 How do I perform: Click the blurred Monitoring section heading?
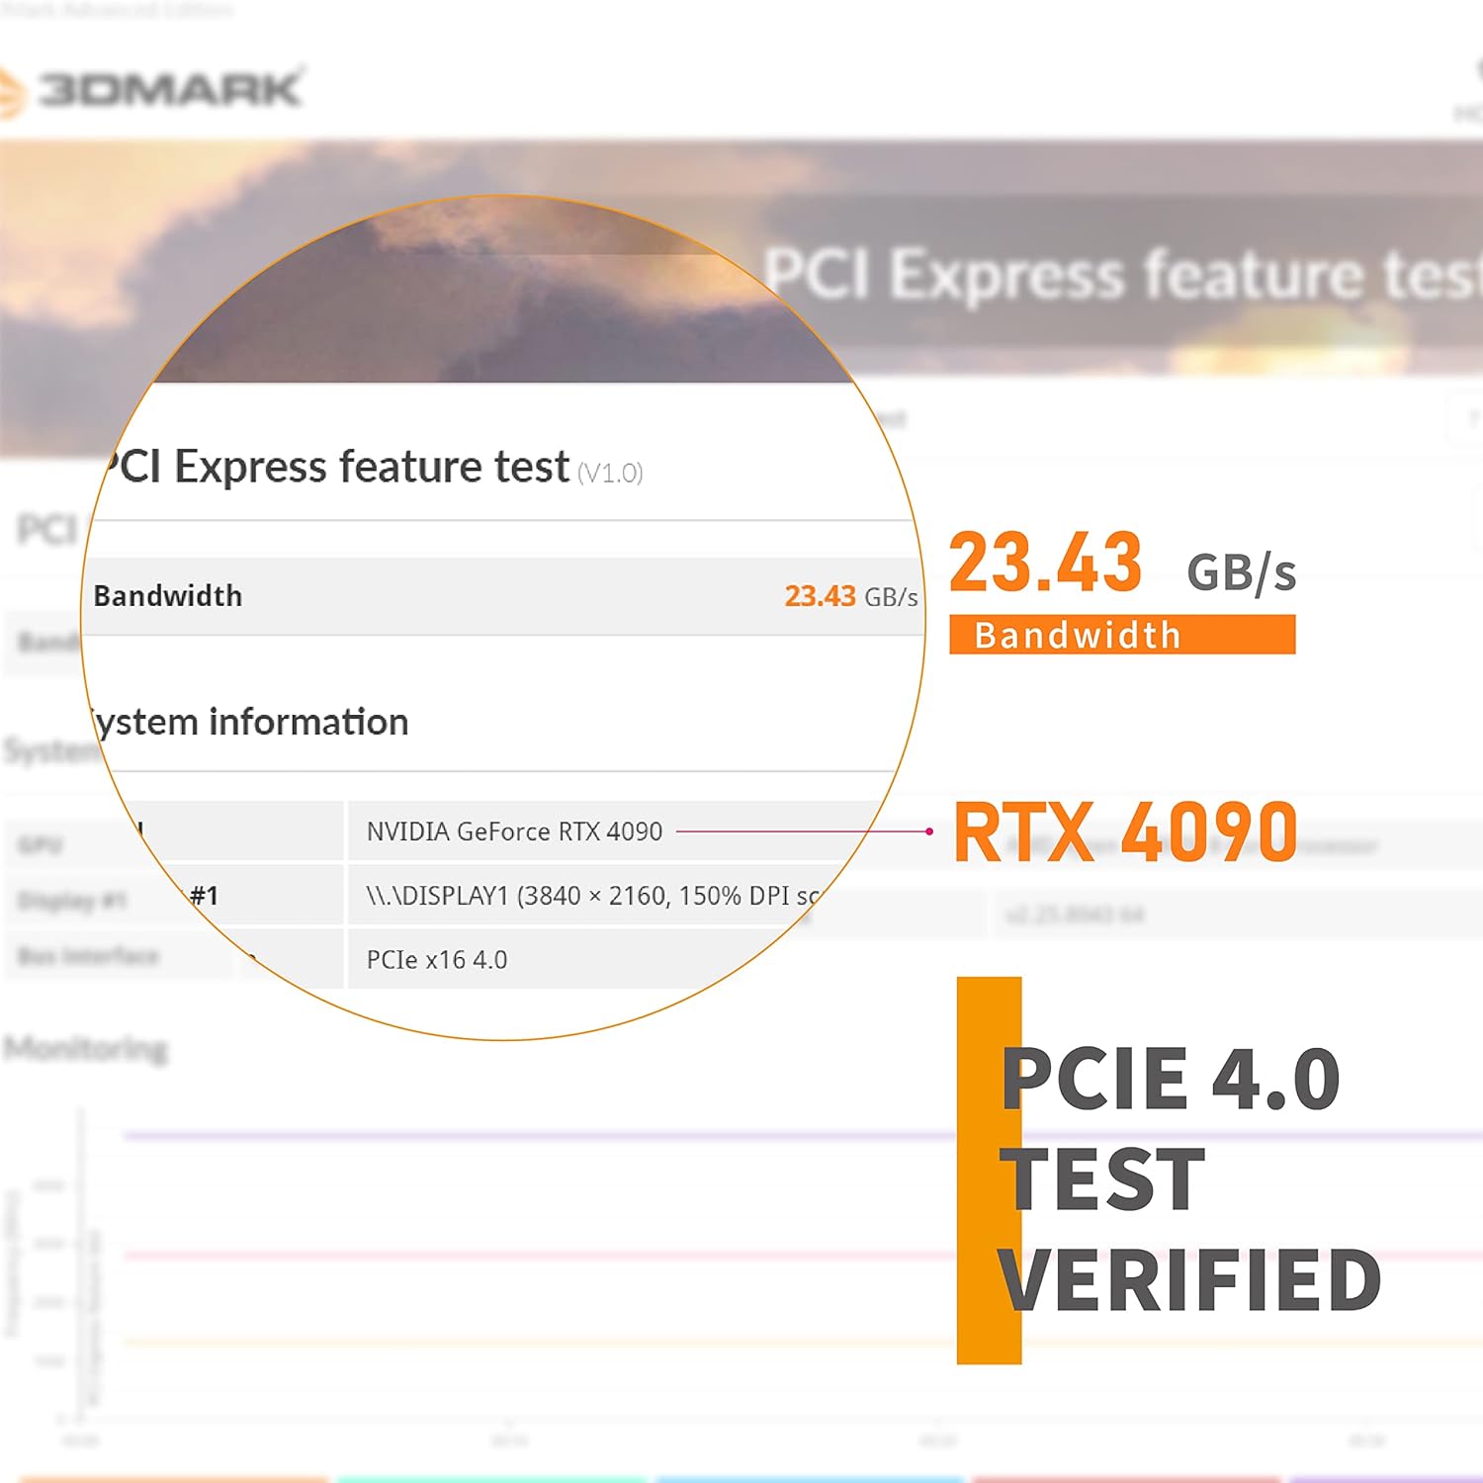point(86,1049)
